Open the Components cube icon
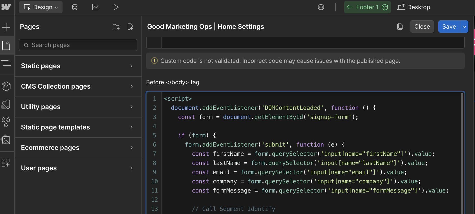This screenshot has height=214, width=475. click(6, 86)
